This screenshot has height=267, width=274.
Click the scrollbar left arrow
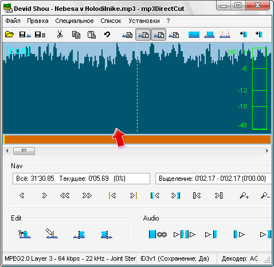[x=7, y=151]
